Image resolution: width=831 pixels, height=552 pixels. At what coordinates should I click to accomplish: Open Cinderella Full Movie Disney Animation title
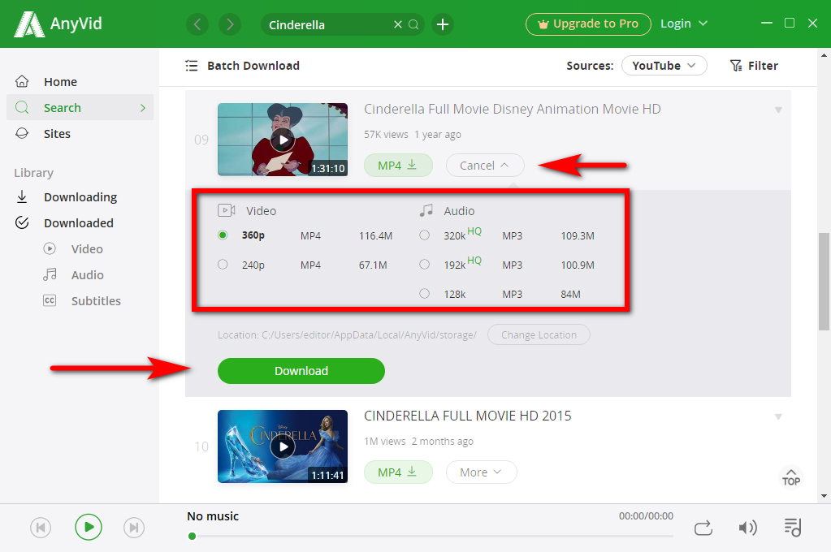(x=512, y=109)
